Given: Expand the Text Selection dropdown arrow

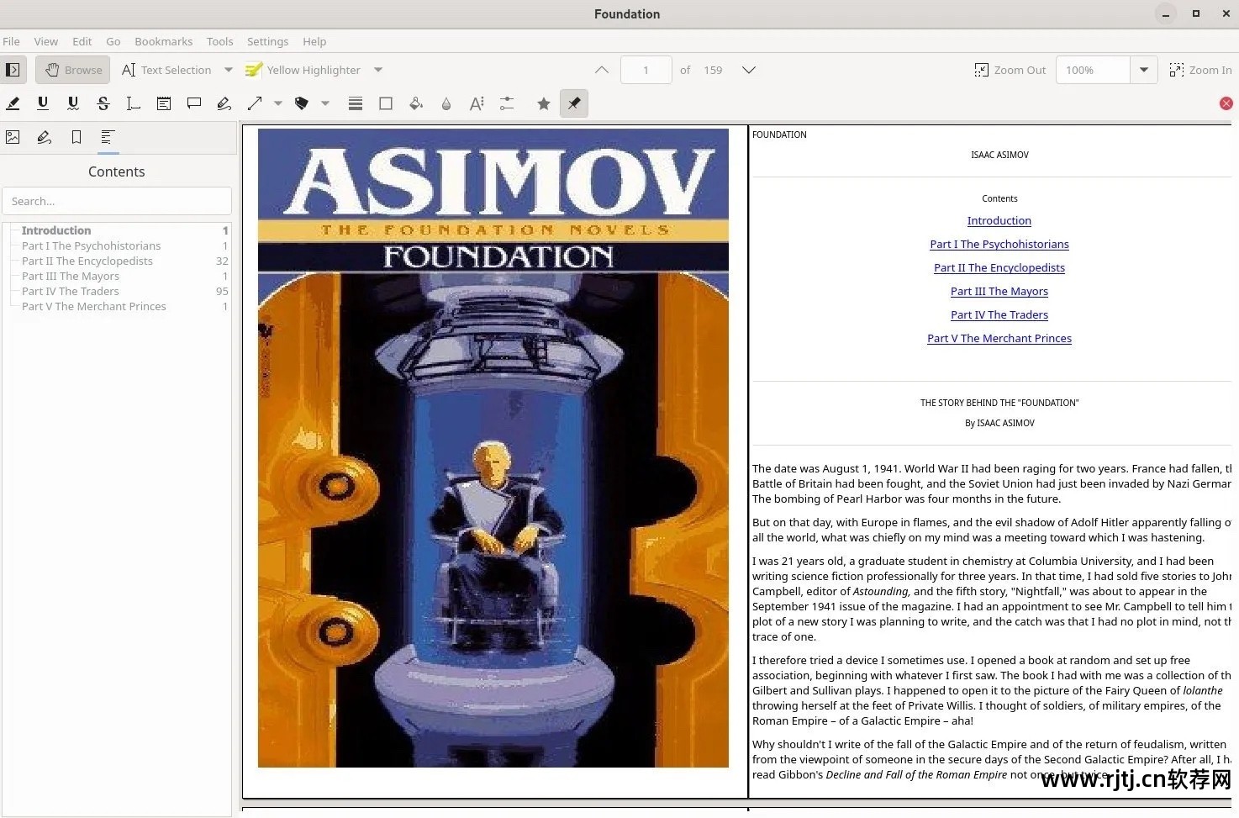Looking at the screenshot, I should [229, 70].
